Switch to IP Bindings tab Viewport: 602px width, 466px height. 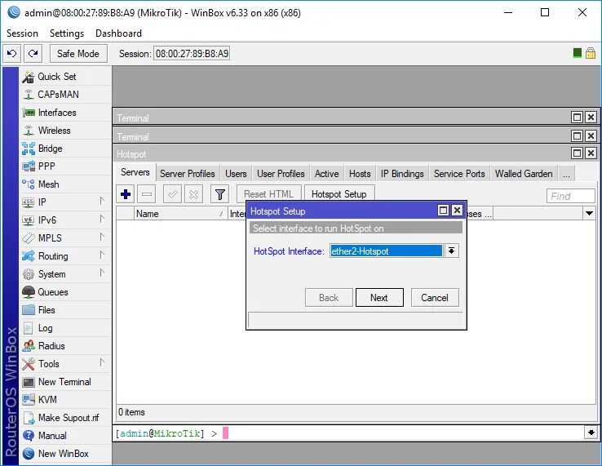click(x=402, y=174)
